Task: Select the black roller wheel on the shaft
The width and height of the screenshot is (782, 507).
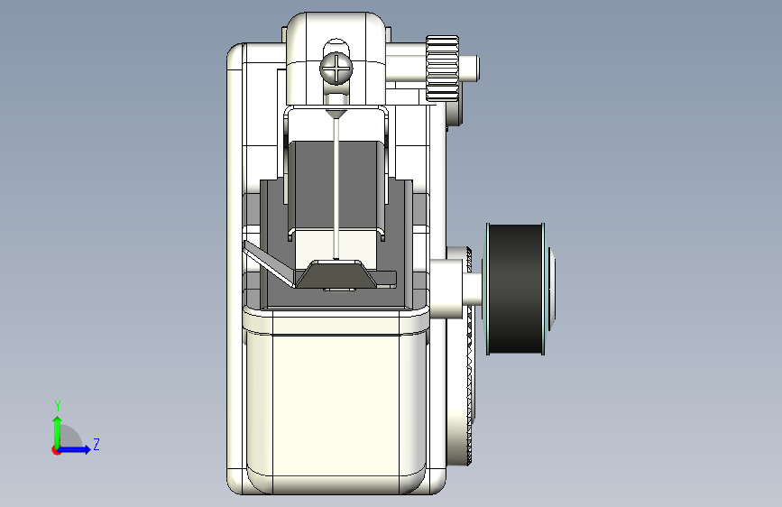Action: [516, 290]
